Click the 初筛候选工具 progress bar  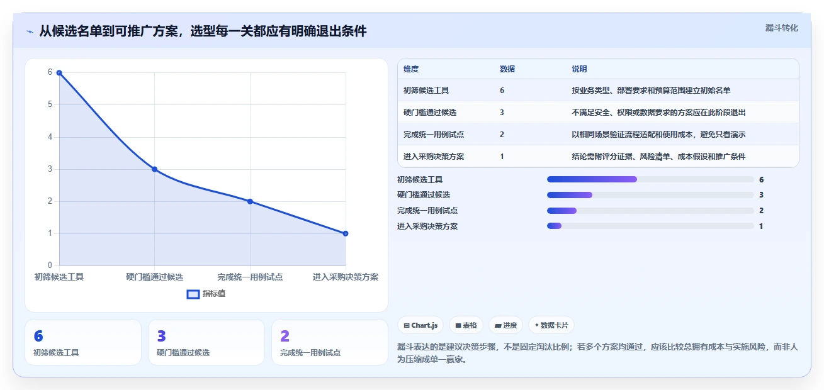pos(650,179)
